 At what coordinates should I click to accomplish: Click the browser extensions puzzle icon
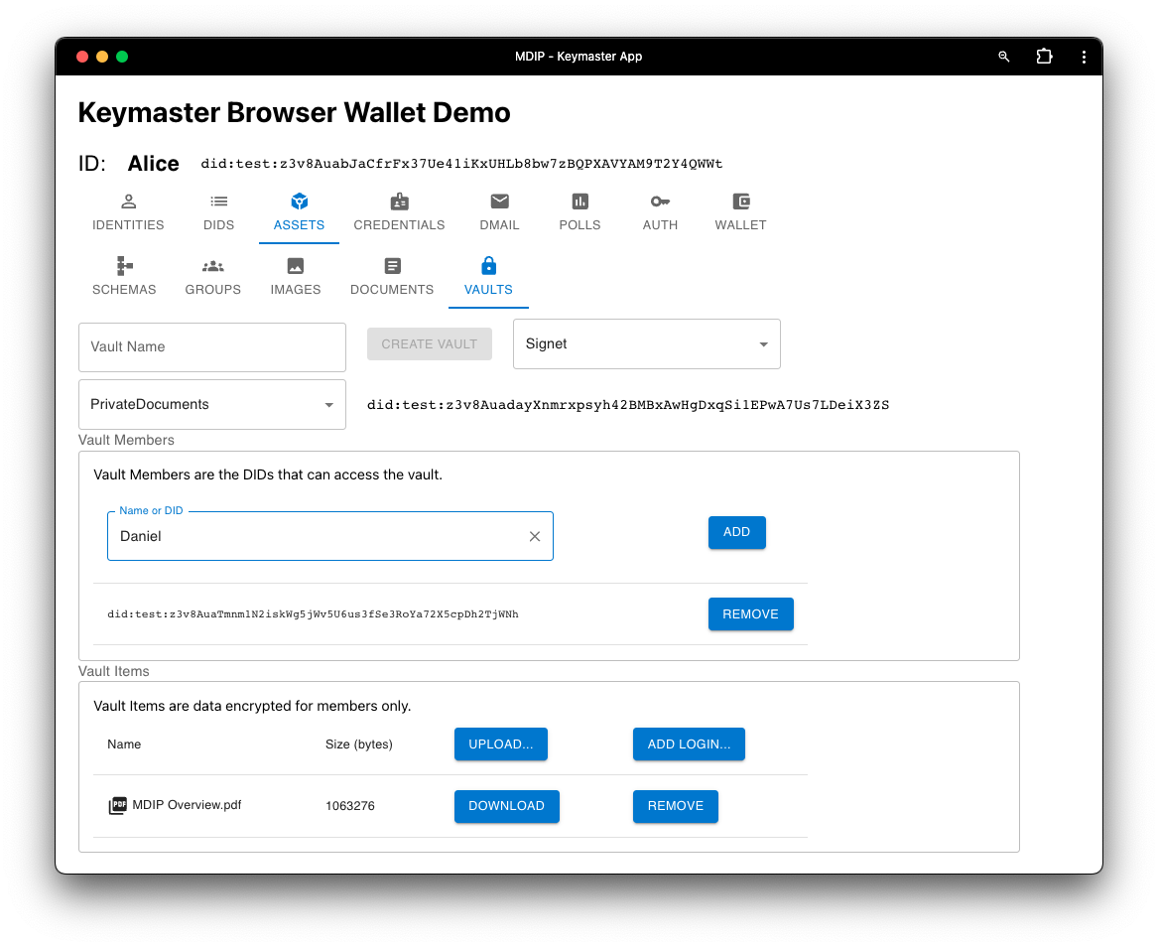(1044, 57)
